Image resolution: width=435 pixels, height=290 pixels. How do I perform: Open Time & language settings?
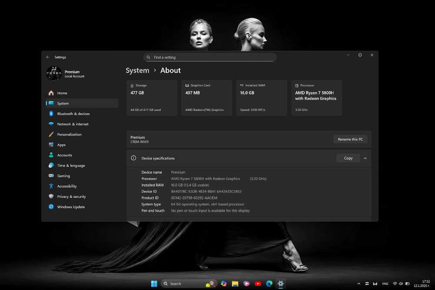click(71, 166)
